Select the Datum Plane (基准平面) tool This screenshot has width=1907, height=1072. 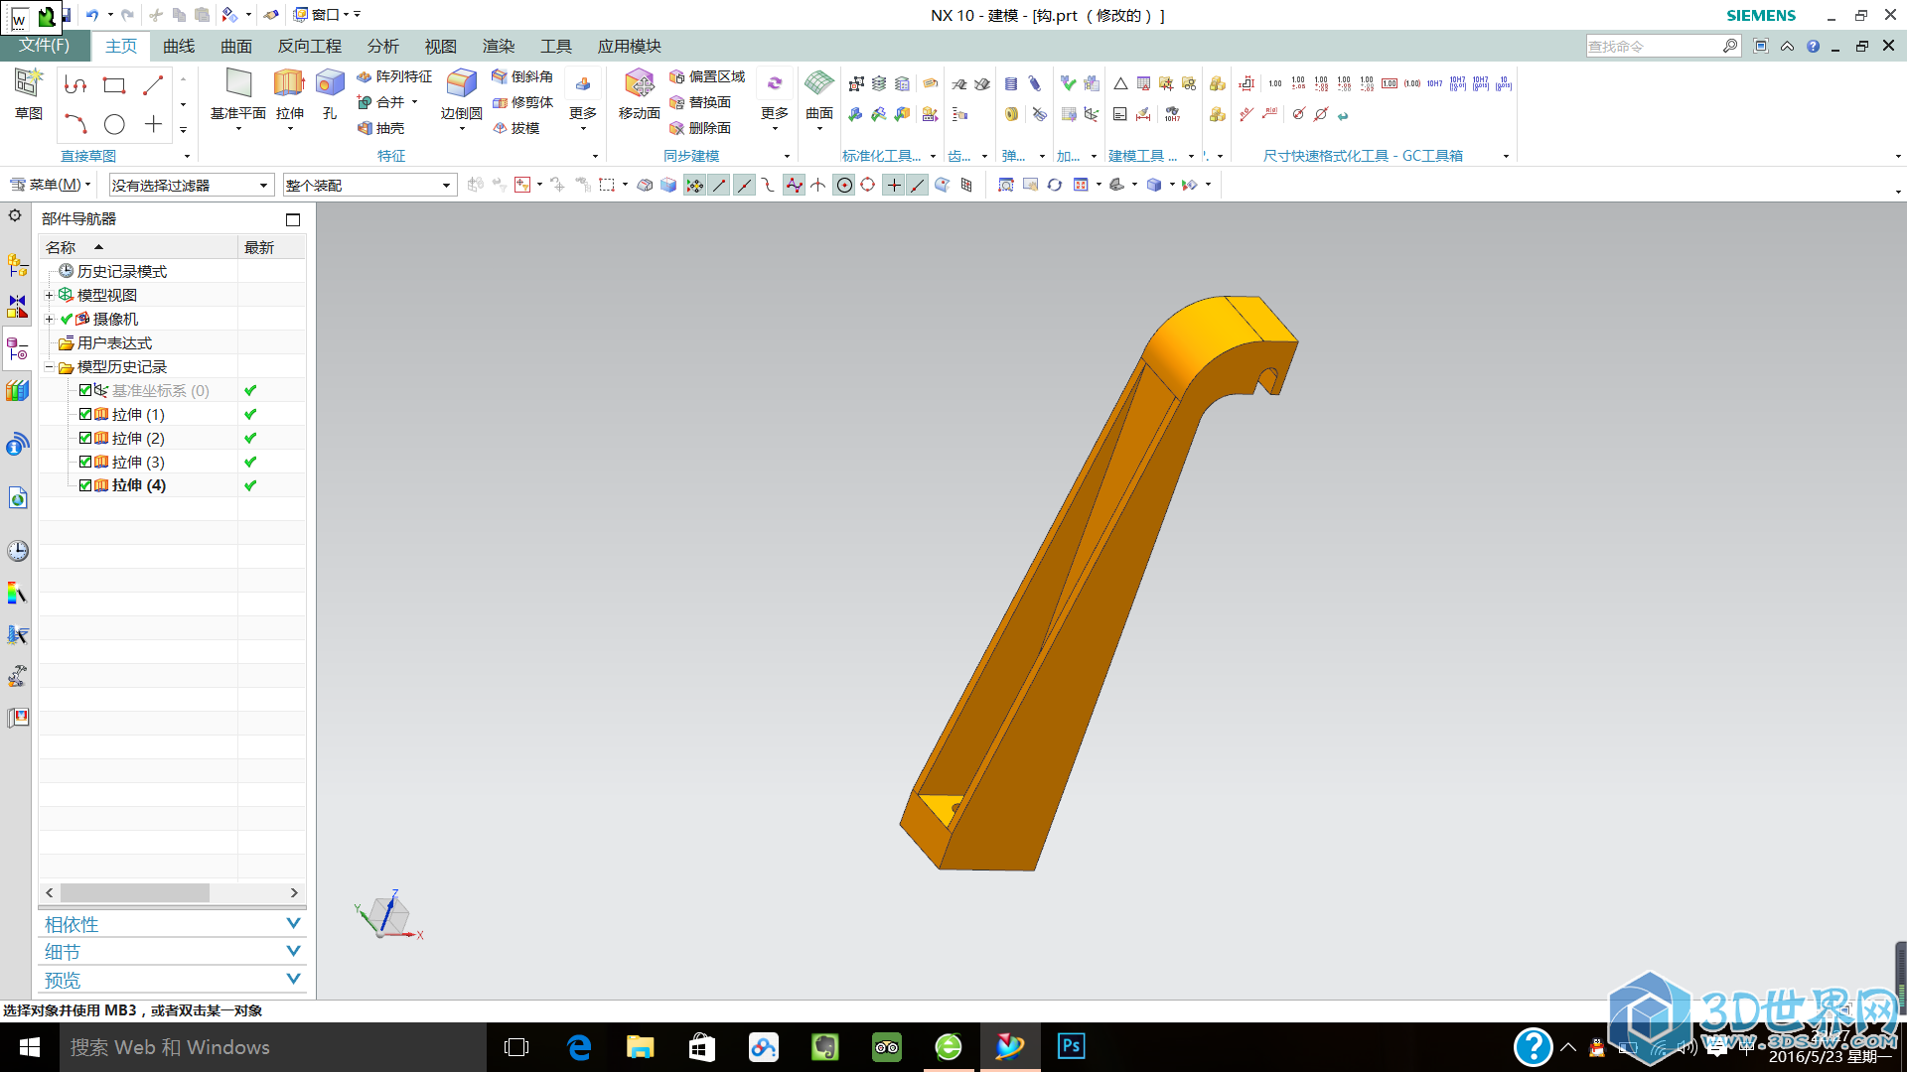pyautogui.click(x=238, y=94)
